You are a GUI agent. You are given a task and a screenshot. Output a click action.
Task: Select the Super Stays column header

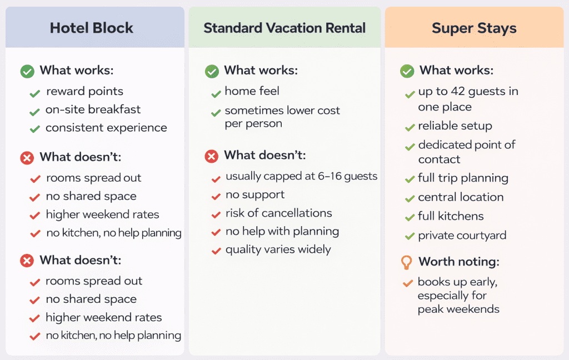click(x=474, y=28)
